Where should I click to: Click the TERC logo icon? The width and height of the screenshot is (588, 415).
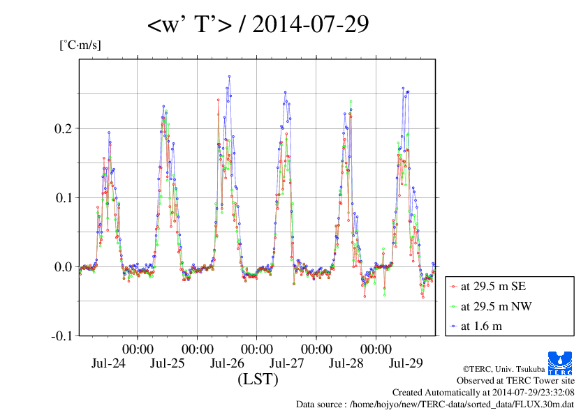pyautogui.click(x=560, y=363)
